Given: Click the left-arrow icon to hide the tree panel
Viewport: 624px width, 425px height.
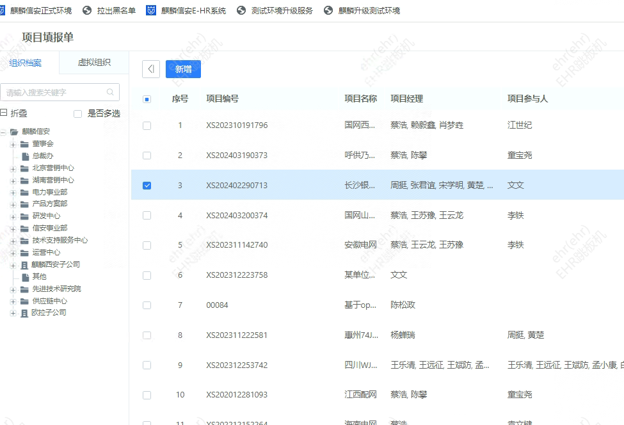Looking at the screenshot, I should [150, 68].
